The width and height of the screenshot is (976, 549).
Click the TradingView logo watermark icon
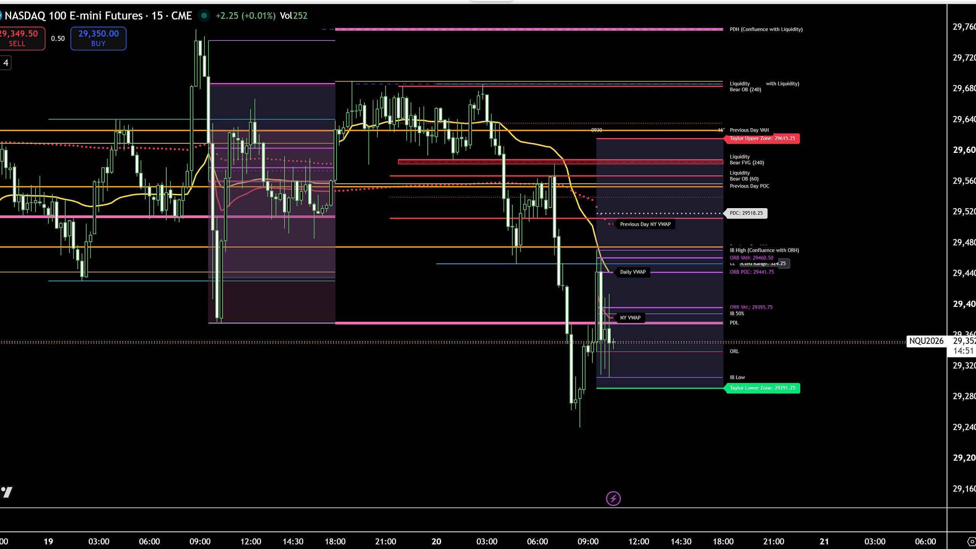click(6, 492)
